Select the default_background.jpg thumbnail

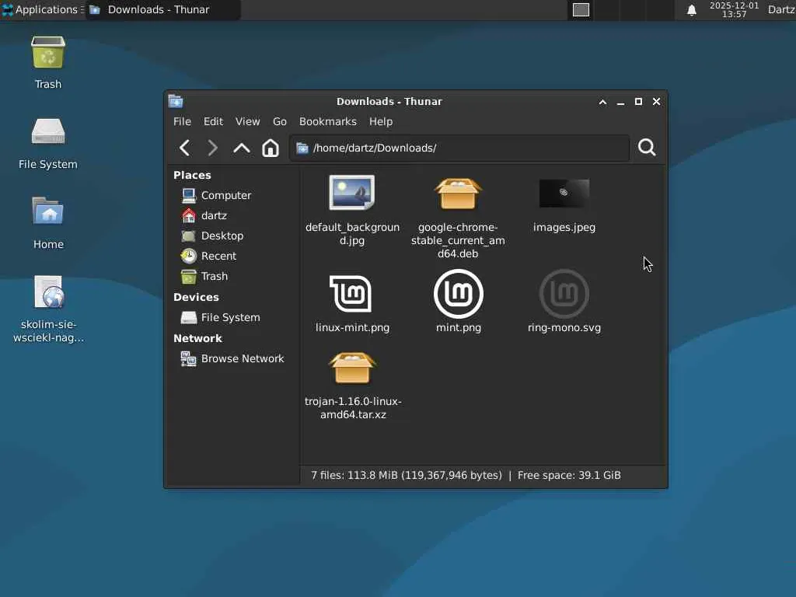point(352,193)
